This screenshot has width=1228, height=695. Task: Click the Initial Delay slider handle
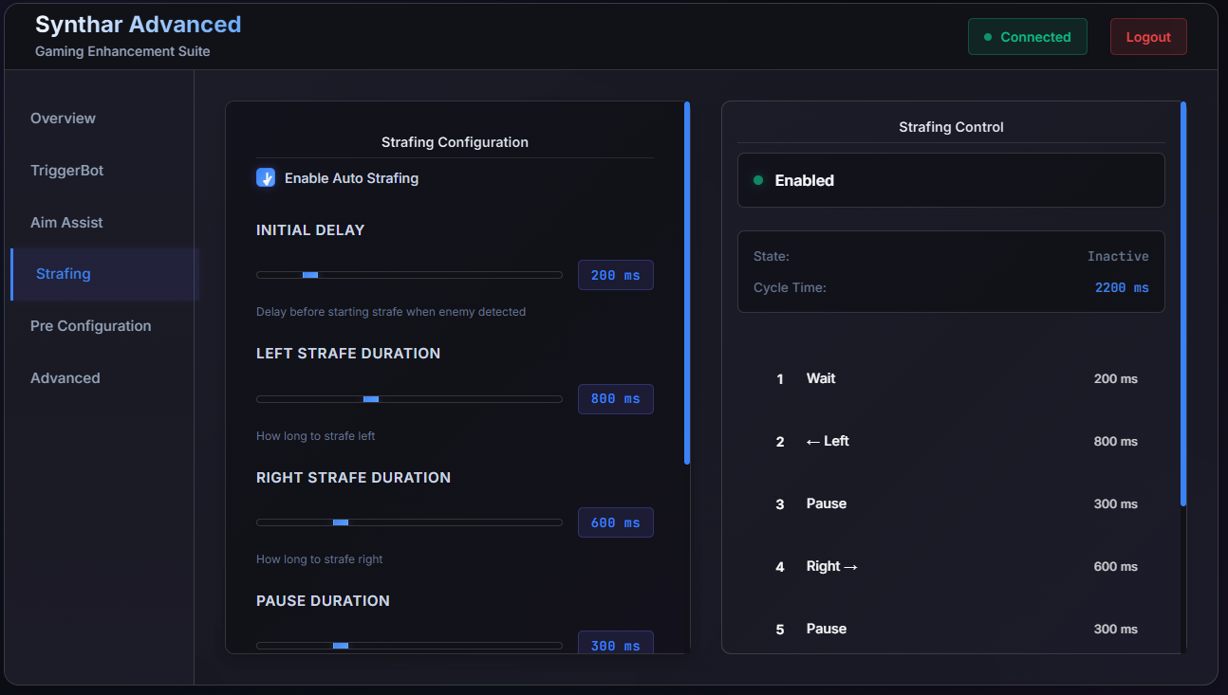[x=310, y=275]
